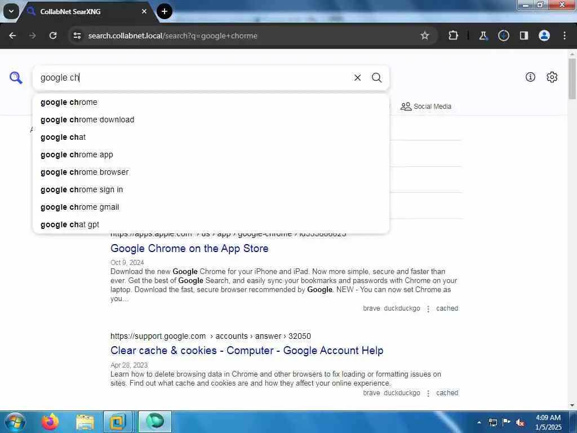The image size is (577, 433).
Task: Choose suggestion 'google chrome download'
Action: [211, 120]
